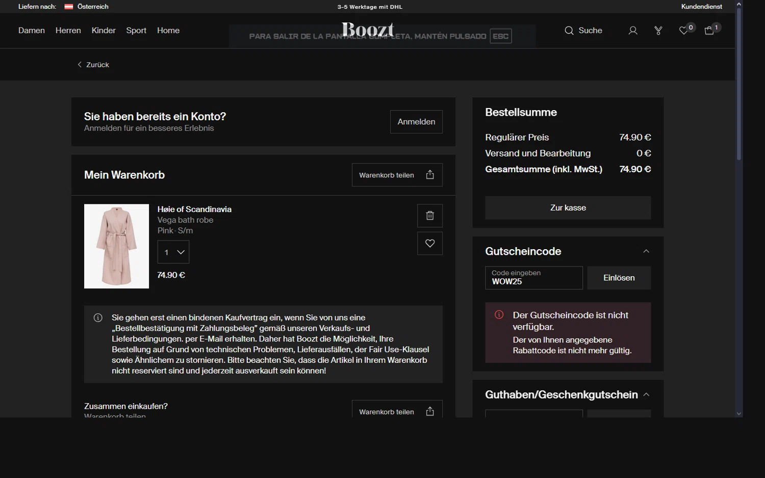Open the bath robe product thumbnail
Image resolution: width=765 pixels, height=478 pixels.
[116, 246]
